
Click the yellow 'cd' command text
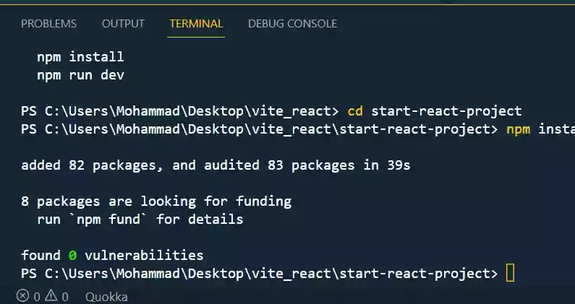pos(355,111)
